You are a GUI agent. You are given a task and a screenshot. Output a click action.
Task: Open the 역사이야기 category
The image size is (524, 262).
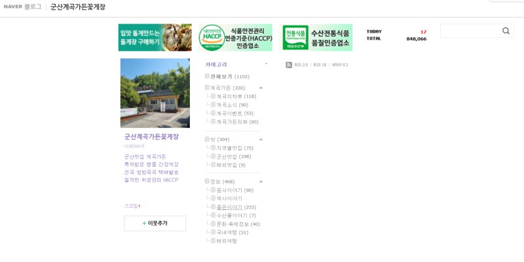pos(229,199)
